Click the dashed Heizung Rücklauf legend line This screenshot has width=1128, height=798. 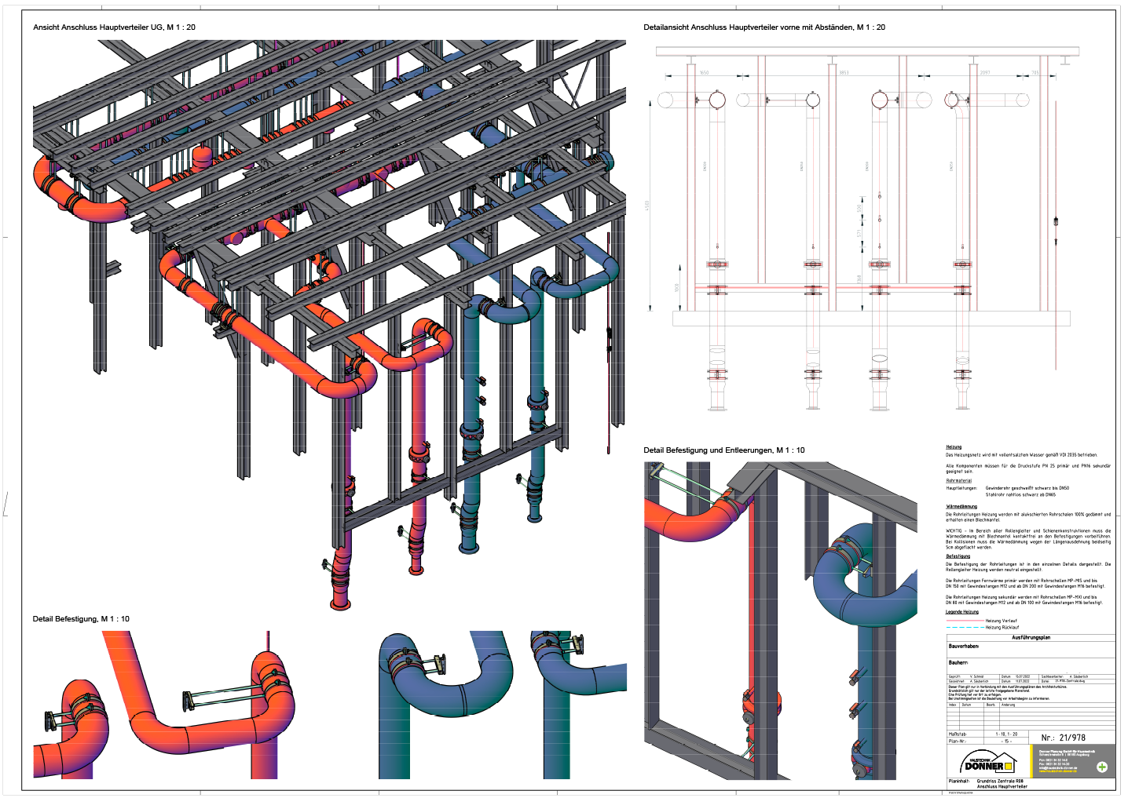coord(965,628)
